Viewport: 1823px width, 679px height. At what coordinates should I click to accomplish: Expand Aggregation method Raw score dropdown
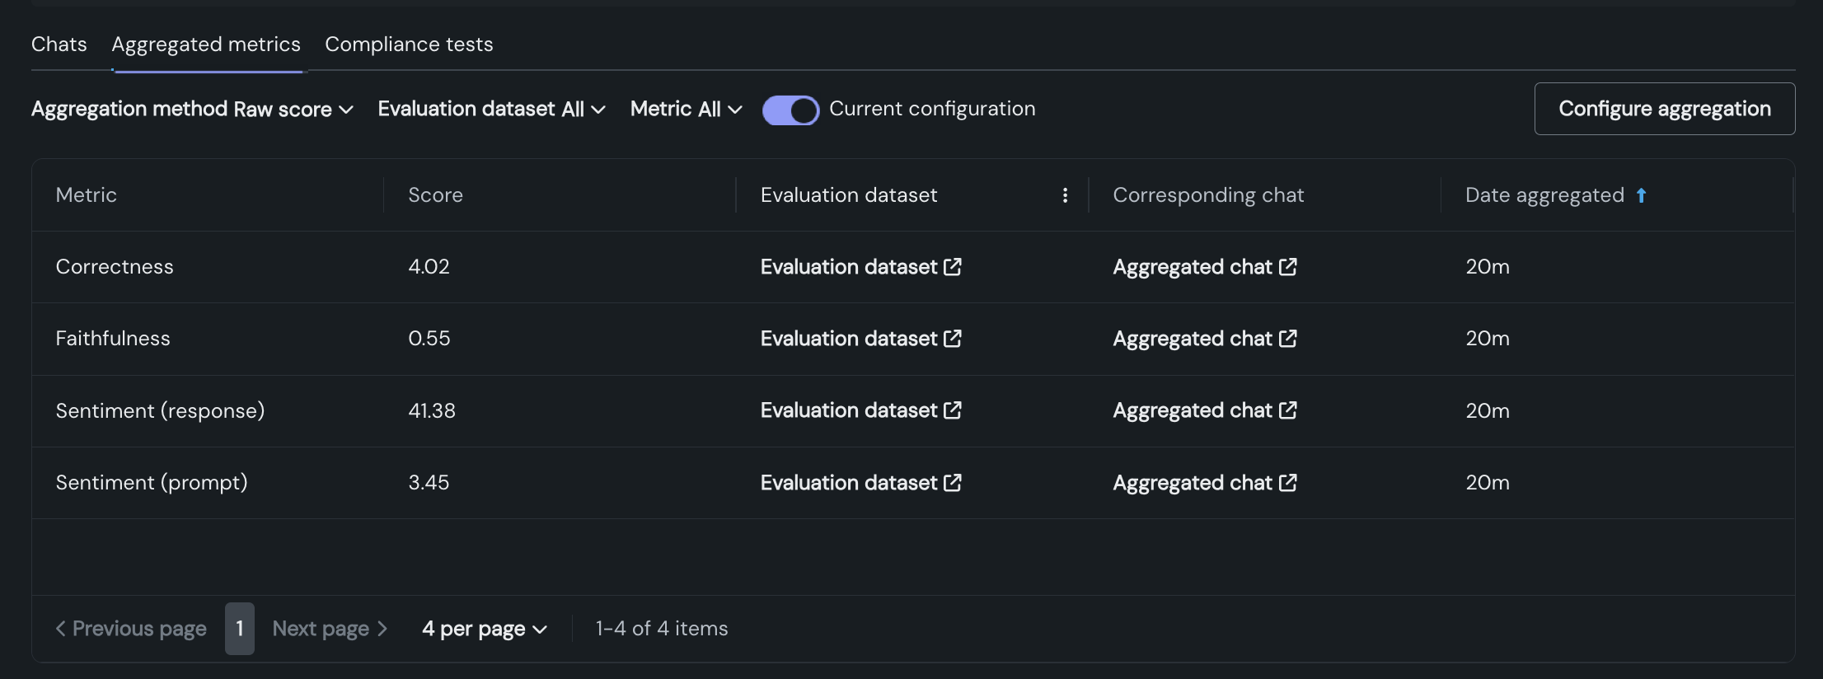tap(193, 110)
